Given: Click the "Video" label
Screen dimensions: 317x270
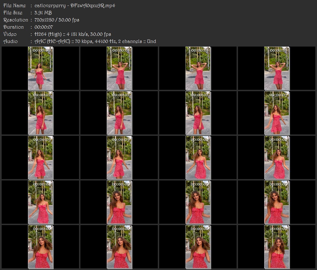Looking at the screenshot, I should pyautogui.click(x=10, y=34).
